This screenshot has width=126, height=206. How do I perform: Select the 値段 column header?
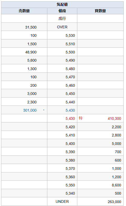coord(62,11)
